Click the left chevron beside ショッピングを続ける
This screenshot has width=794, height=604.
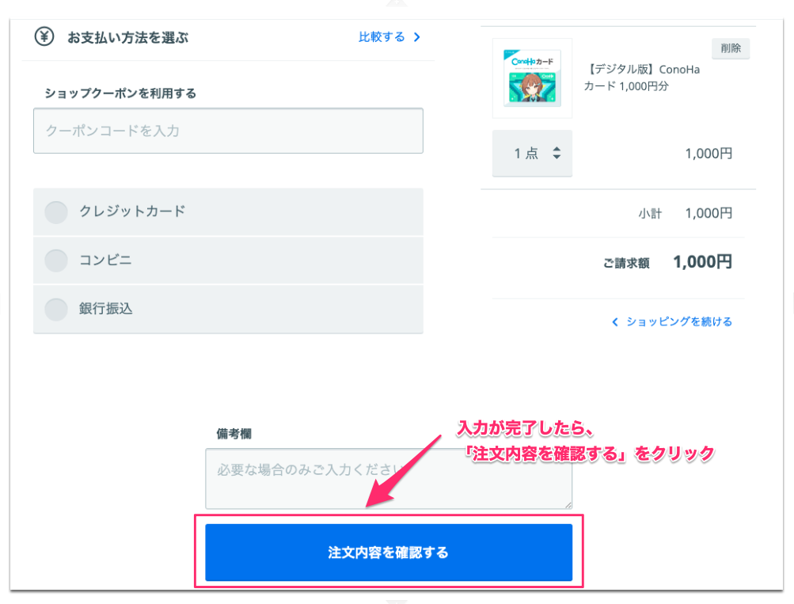tap(614, 322)
